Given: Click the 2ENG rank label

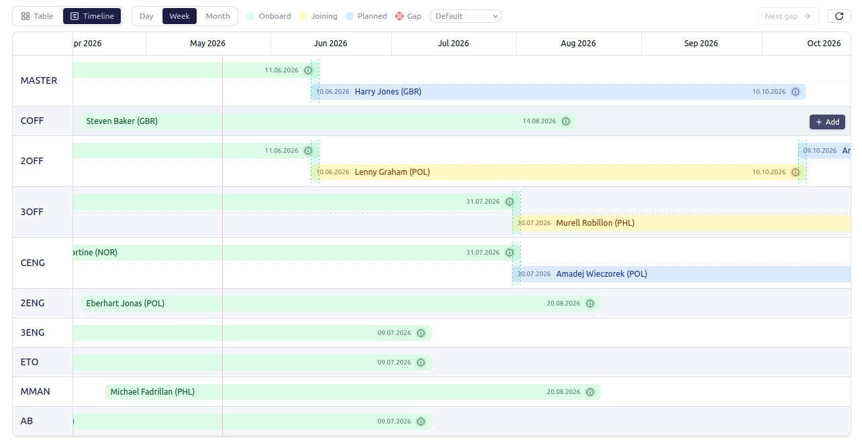Looking at the screenshot, I should (33, 304).
